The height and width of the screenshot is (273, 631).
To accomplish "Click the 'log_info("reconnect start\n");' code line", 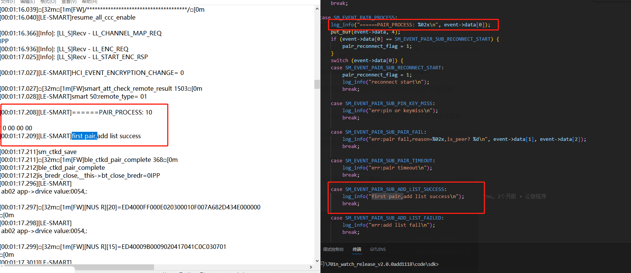I will click(x=386, y=82).
